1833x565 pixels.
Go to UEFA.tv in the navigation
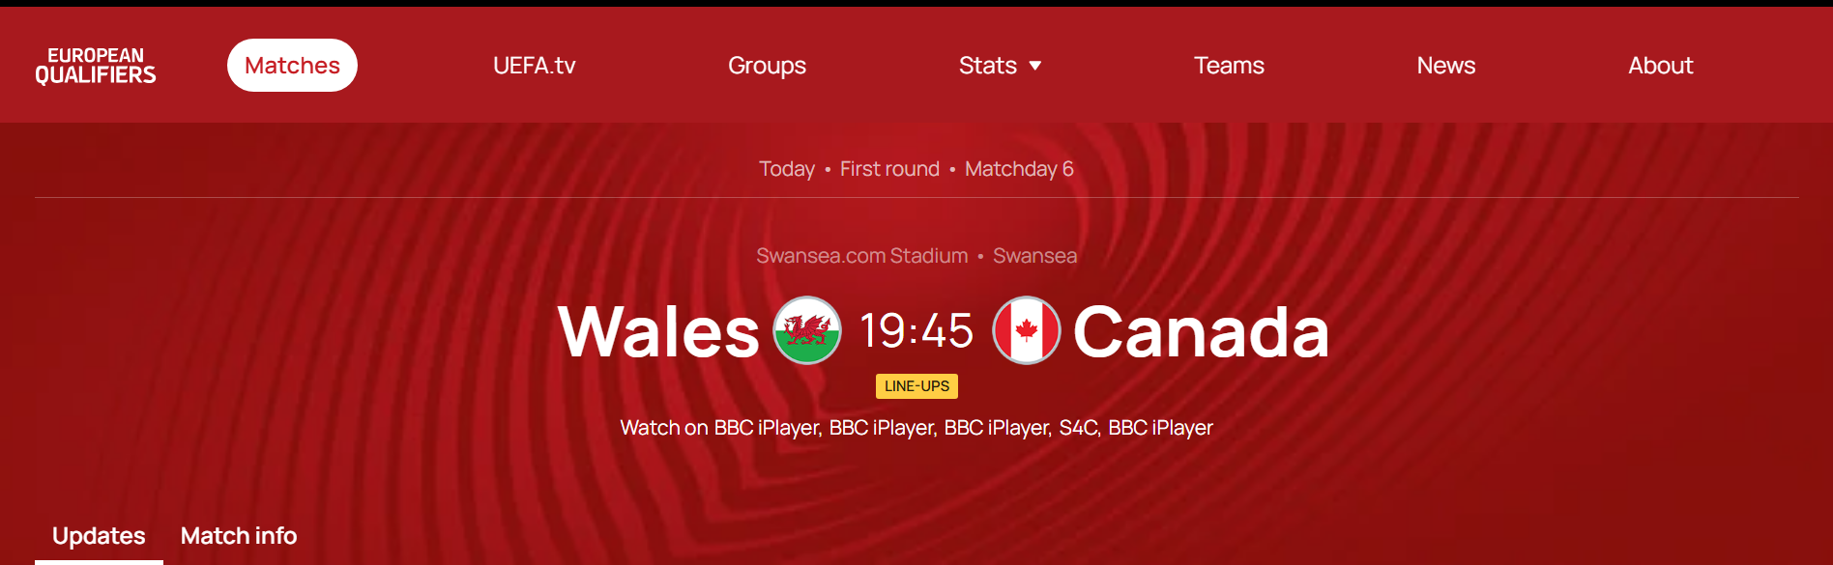point(534,66)
